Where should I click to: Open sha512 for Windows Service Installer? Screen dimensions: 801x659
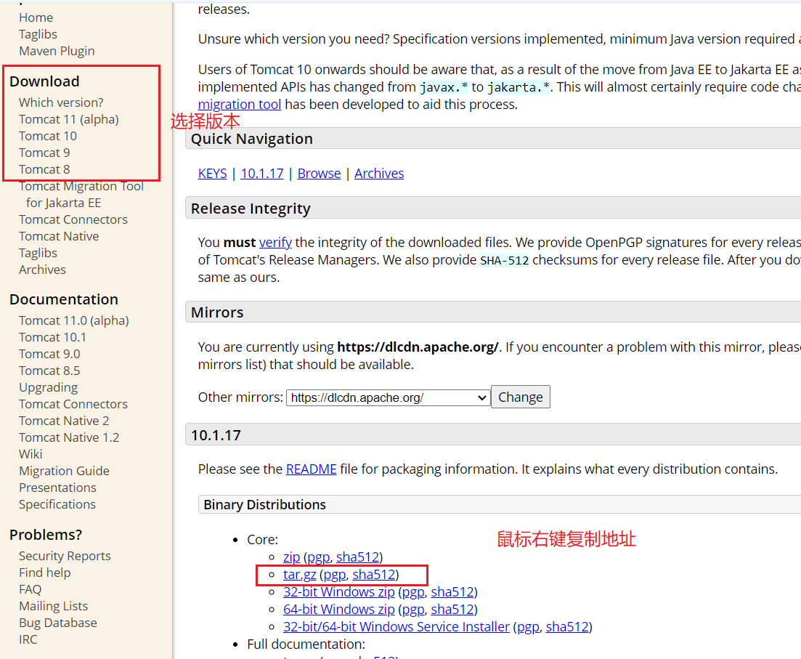click(568, 627)
